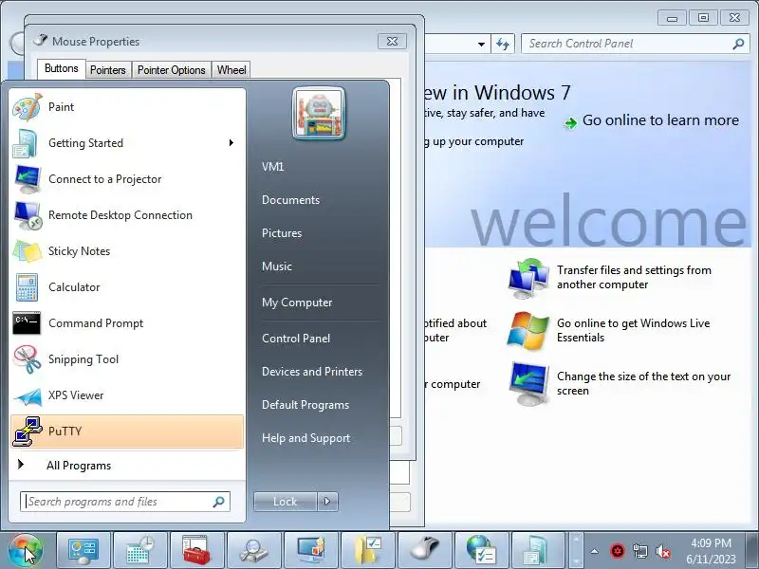Open Default Programs
Viewport: 759px width, 569px height.
[305, 405]
